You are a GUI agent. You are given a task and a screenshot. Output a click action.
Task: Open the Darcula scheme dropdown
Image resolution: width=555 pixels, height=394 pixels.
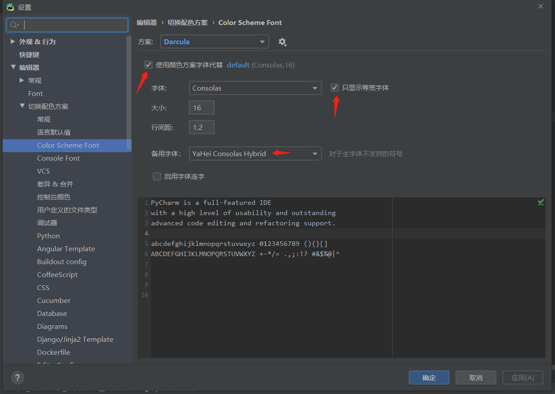214,41
